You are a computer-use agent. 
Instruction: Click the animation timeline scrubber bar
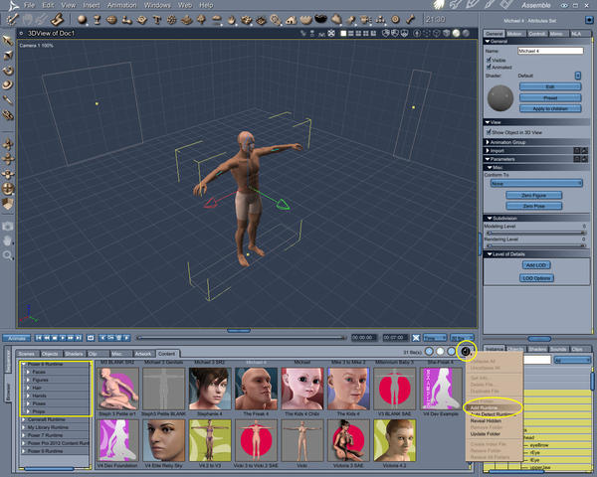click(x=241, y=338)
